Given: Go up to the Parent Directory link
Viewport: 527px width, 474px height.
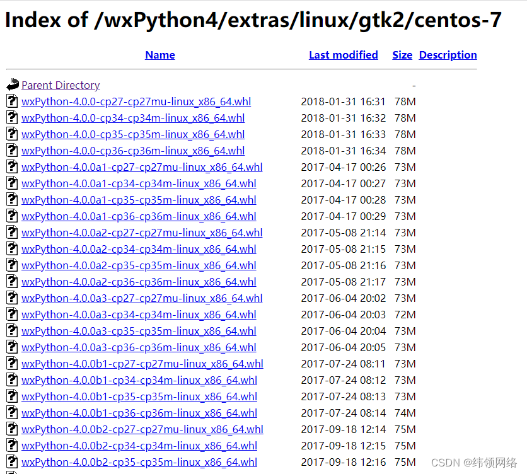Looking at the screenshot, I should 61,85.
